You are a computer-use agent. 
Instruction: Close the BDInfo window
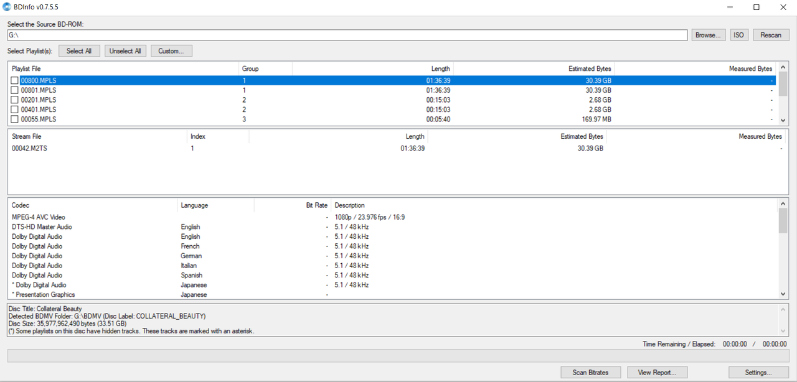[783, 7]
